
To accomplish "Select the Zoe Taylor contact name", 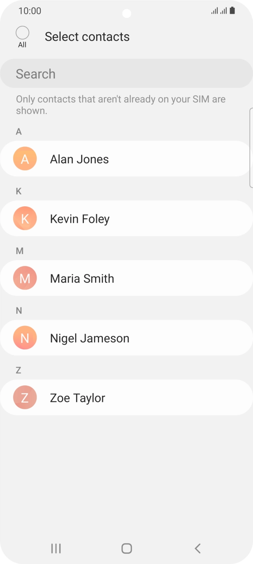I will pos(77,399).
